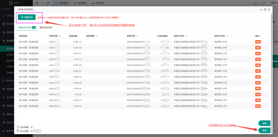Remove the invoice row with amount ¥67.34

[x=258, y=59]
